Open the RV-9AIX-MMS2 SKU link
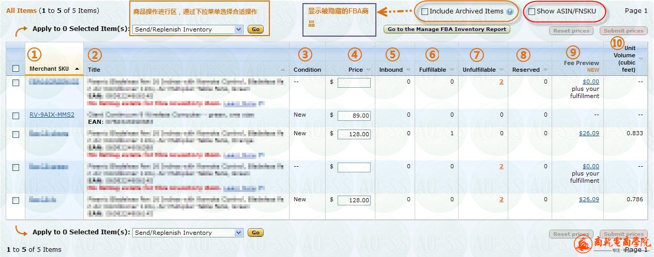This screenshot has height=257, width=654. (x=52, y=115)
